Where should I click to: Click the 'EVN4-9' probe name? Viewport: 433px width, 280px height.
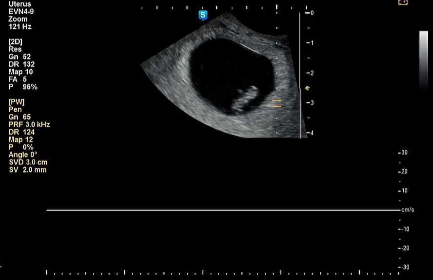point(21,12)
